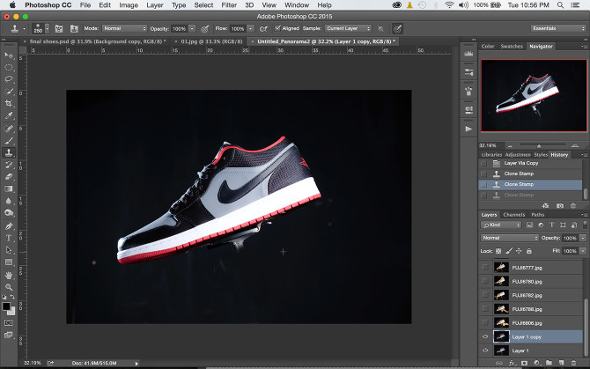Select the Clone Stamp tool in toolbox
This screenshot has width=590, height=369.
9,152
